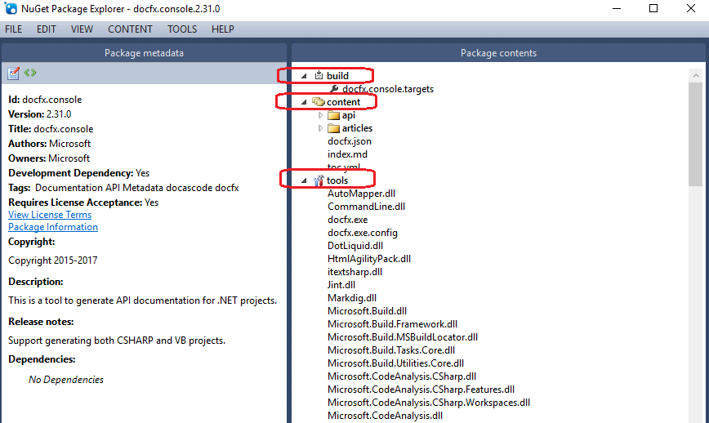This screenshot has width=709, height=423.
Task: Select the docfx.exe.config file
Action: 363,233
